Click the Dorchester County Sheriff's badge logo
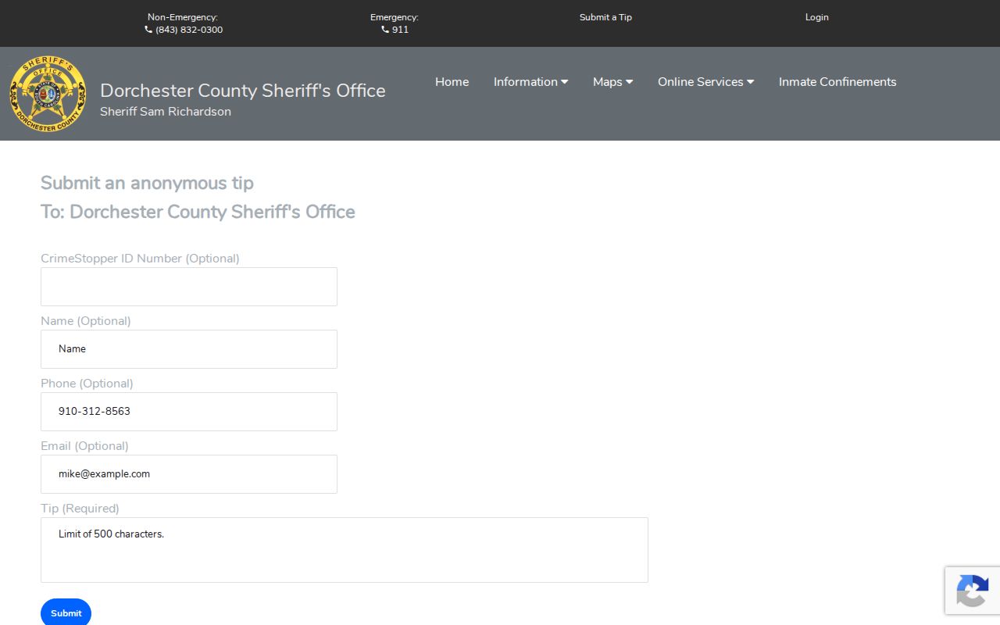The image size is (1000, 625). pyautogui.click(x=48, y=94)
